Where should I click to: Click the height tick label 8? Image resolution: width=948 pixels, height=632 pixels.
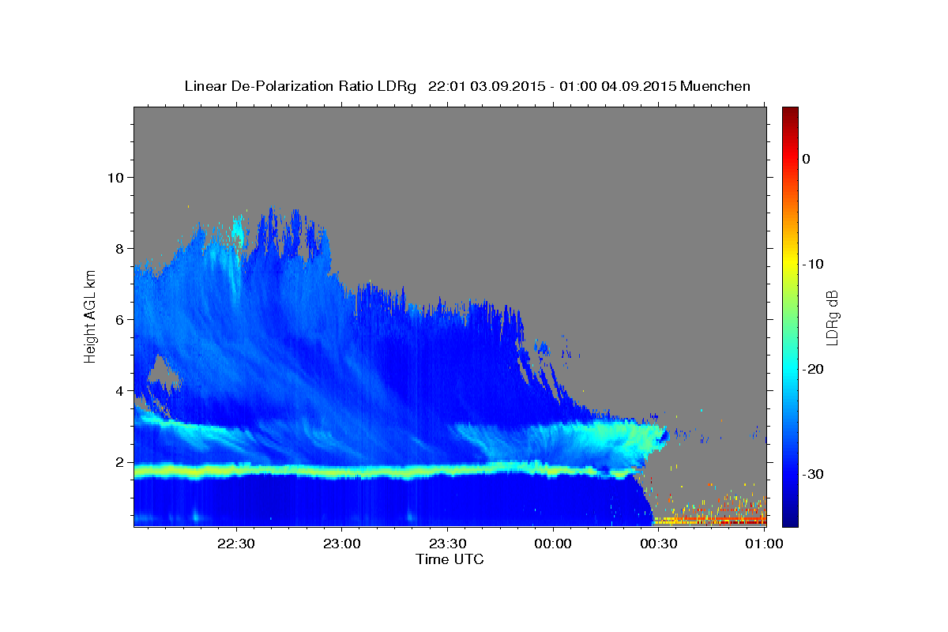click(118, 248)
